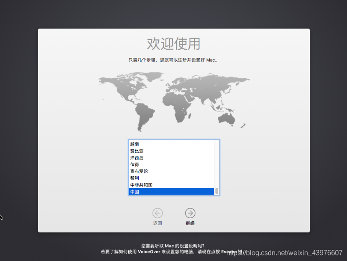Click the world map graphic

pos(173,101)
